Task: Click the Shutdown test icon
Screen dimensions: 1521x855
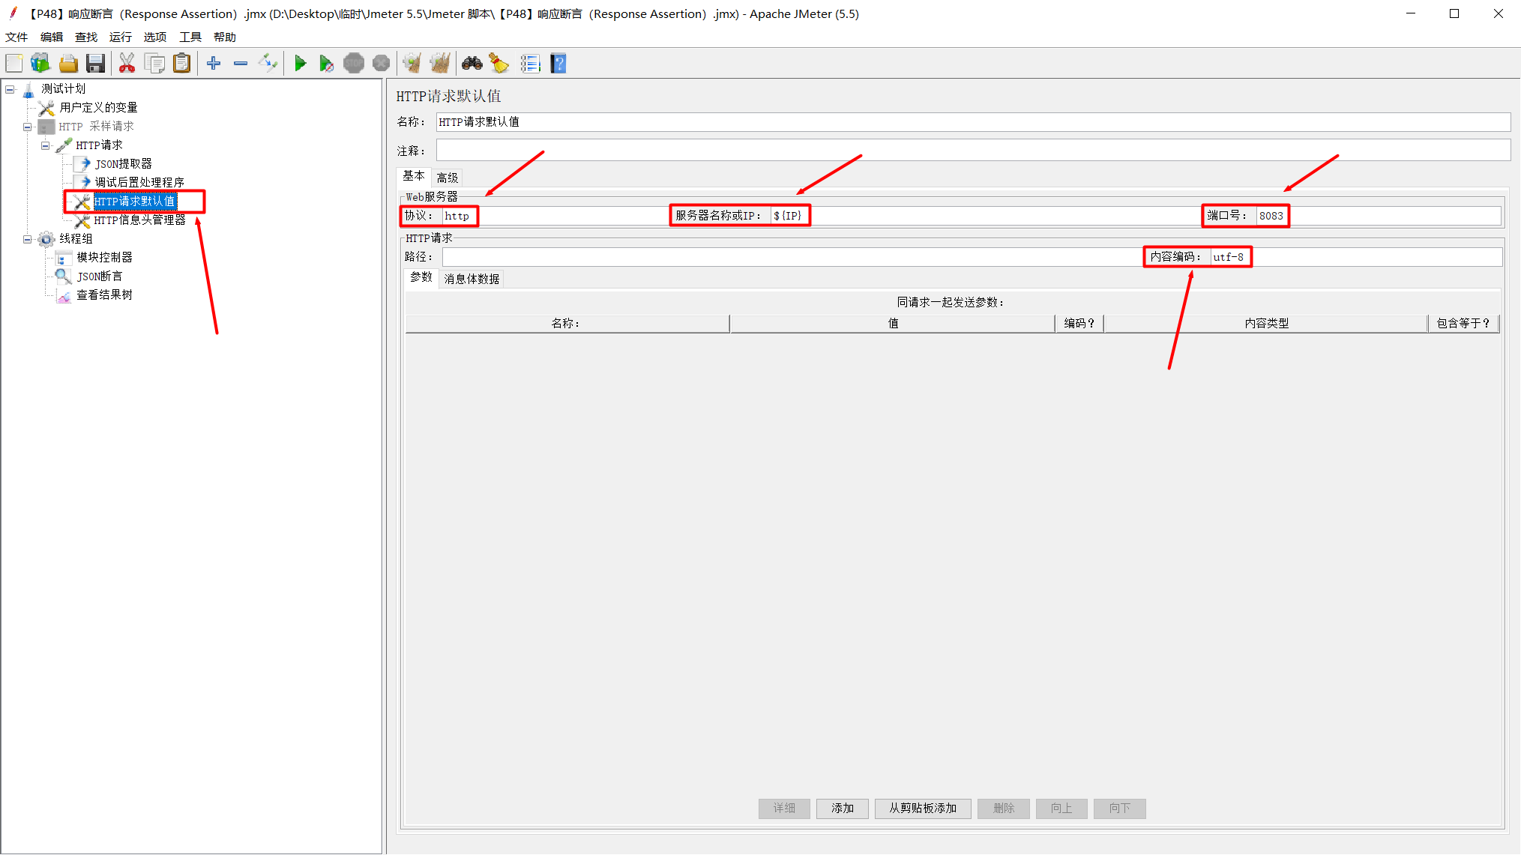Action: (381, 64)
